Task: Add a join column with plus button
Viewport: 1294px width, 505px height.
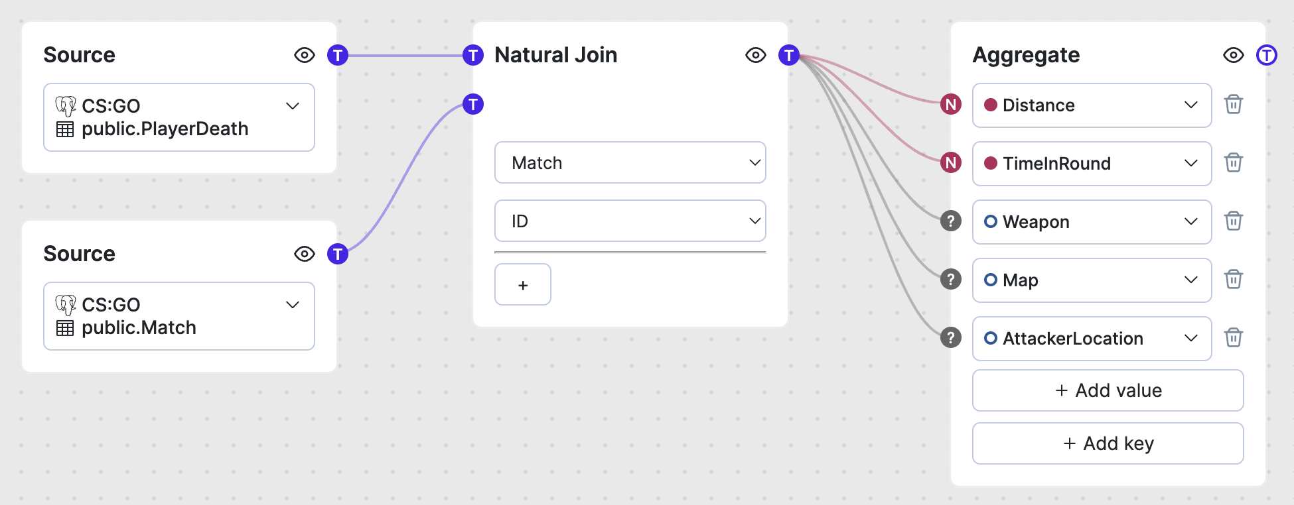Action: point(523,285)
